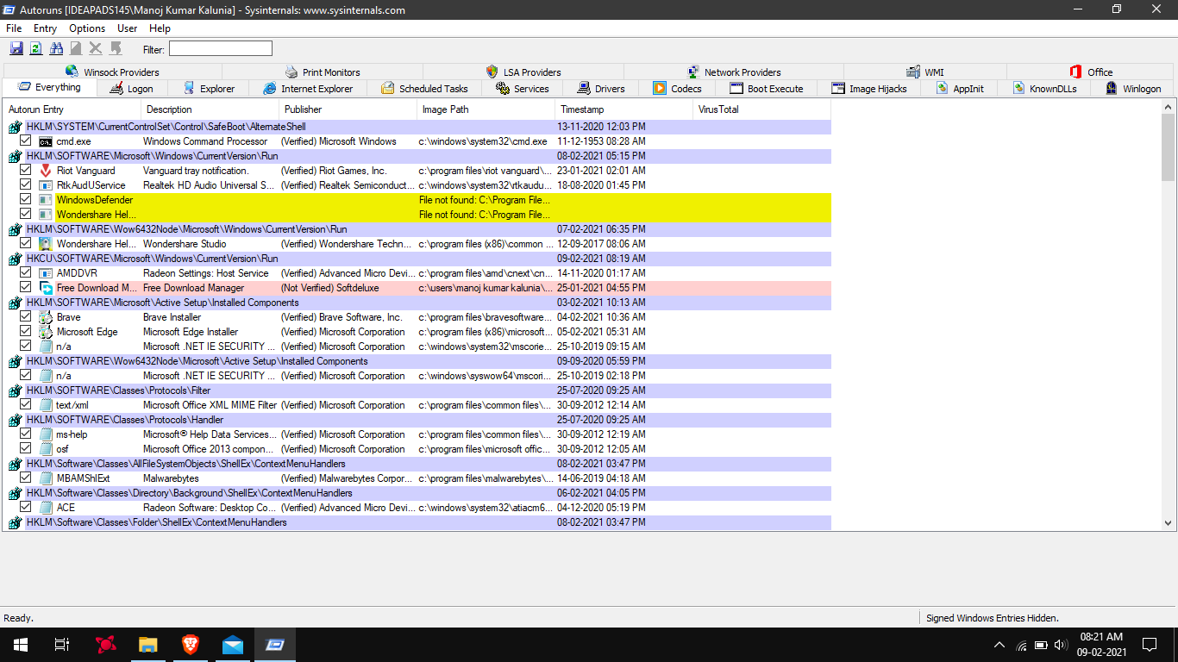
Task: Open the WMI tab
Action: point(925,72)
